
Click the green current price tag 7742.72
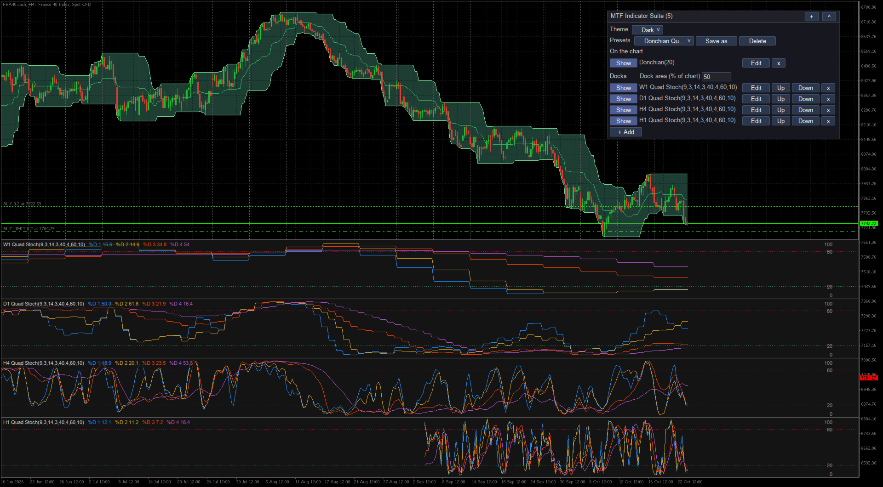[868, 224]
